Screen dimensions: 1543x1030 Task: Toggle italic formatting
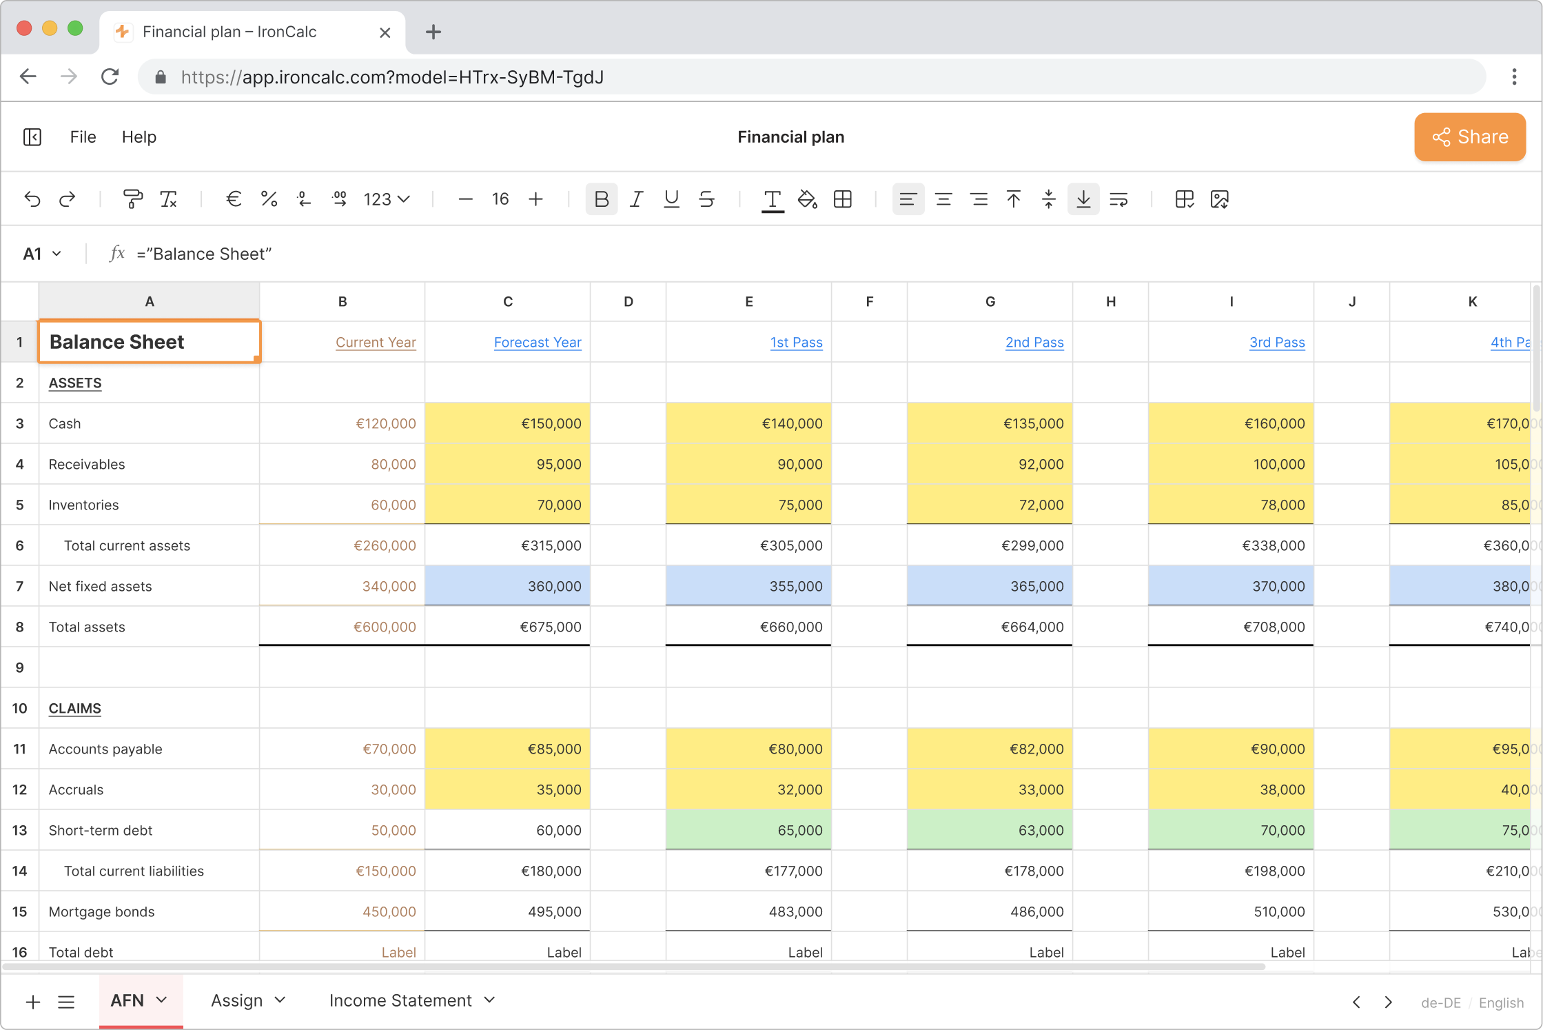636,199
